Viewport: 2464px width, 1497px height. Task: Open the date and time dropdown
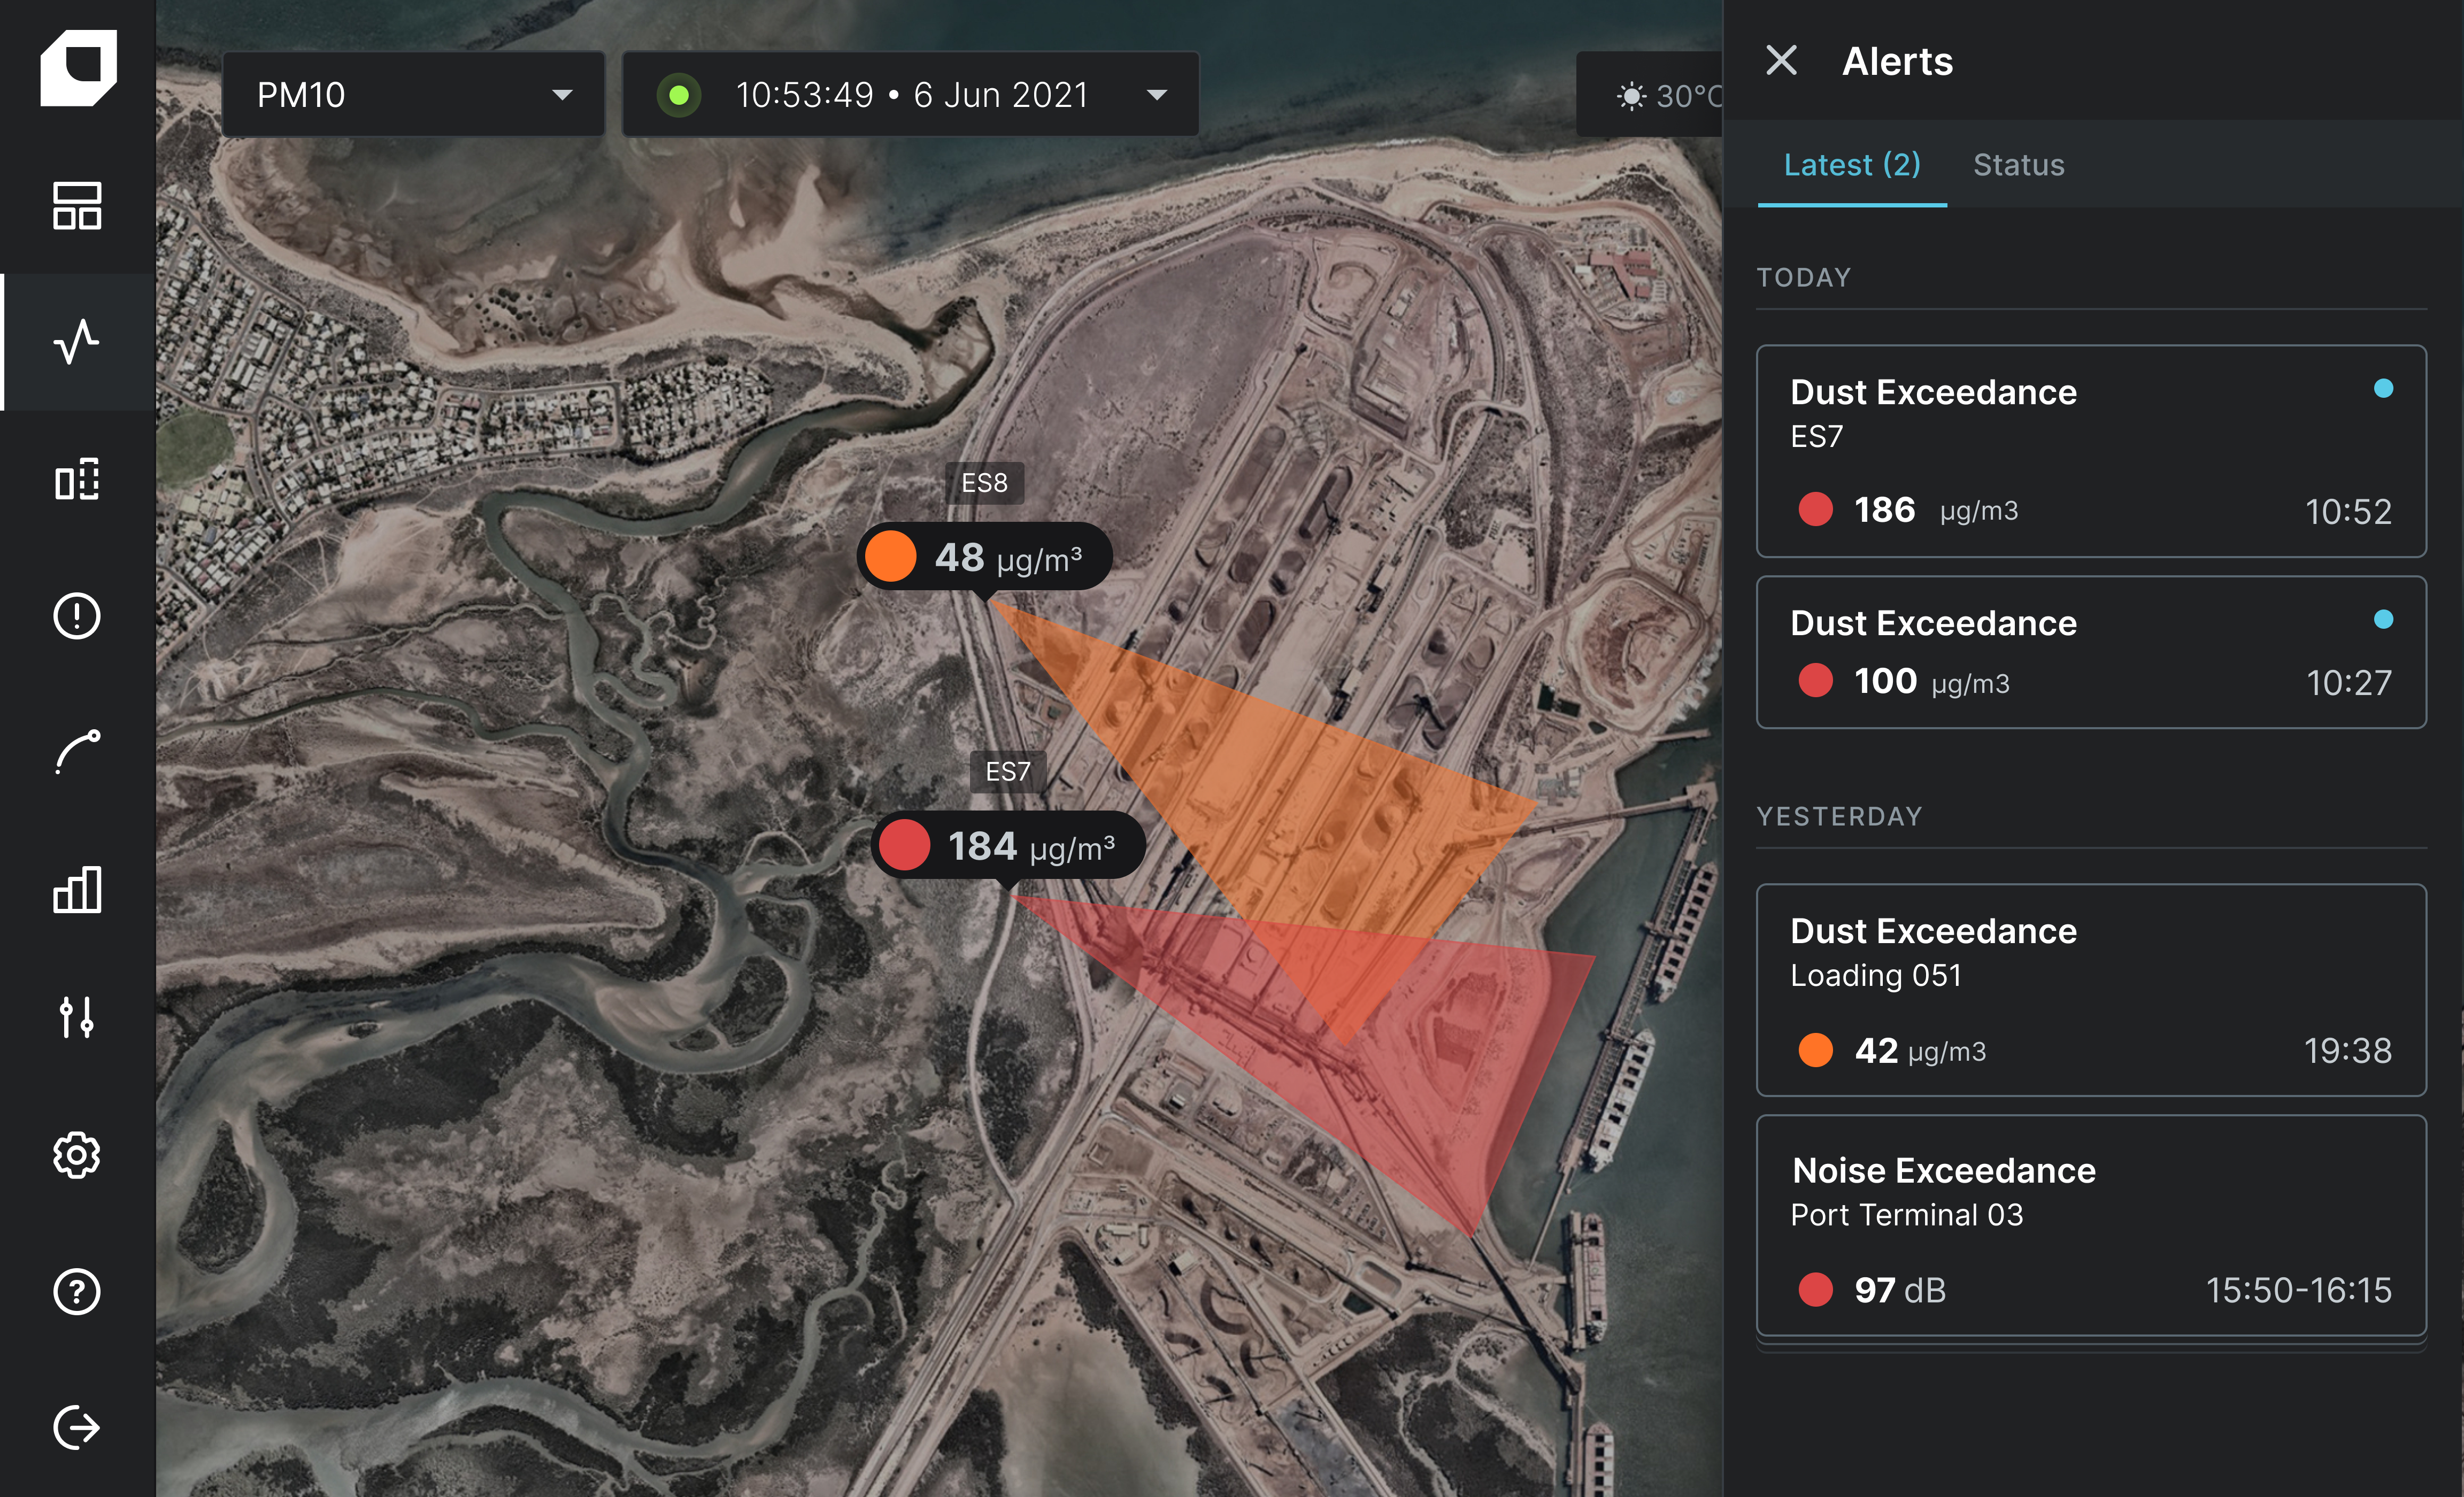pos(910,95)
